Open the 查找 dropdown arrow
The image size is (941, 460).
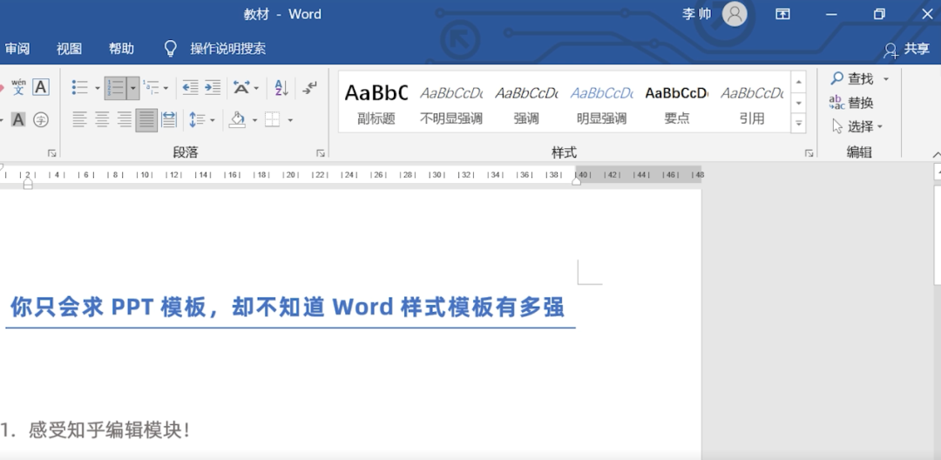(x=886, y=79)
